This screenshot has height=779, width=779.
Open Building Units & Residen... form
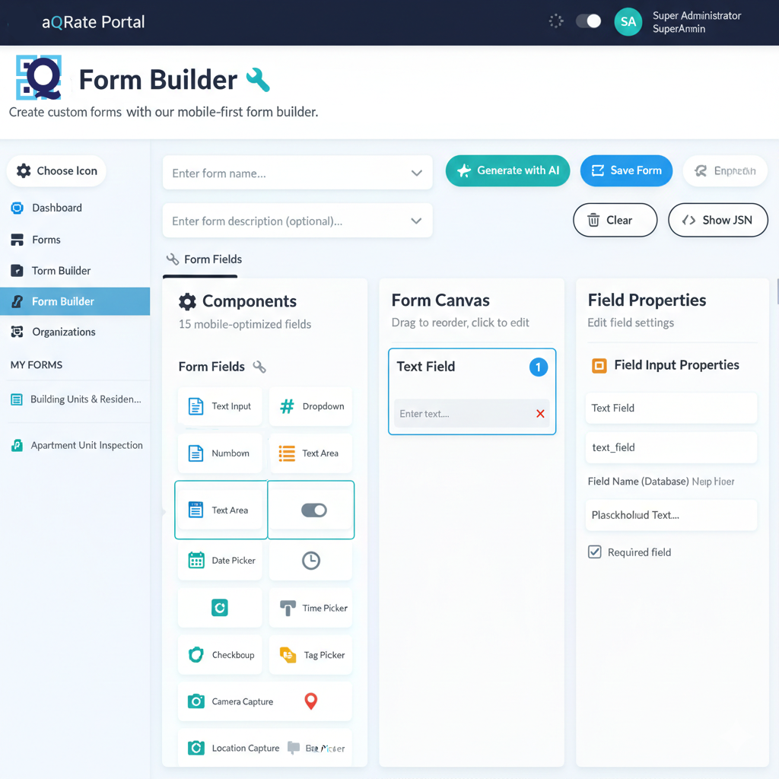coord(77,399)
